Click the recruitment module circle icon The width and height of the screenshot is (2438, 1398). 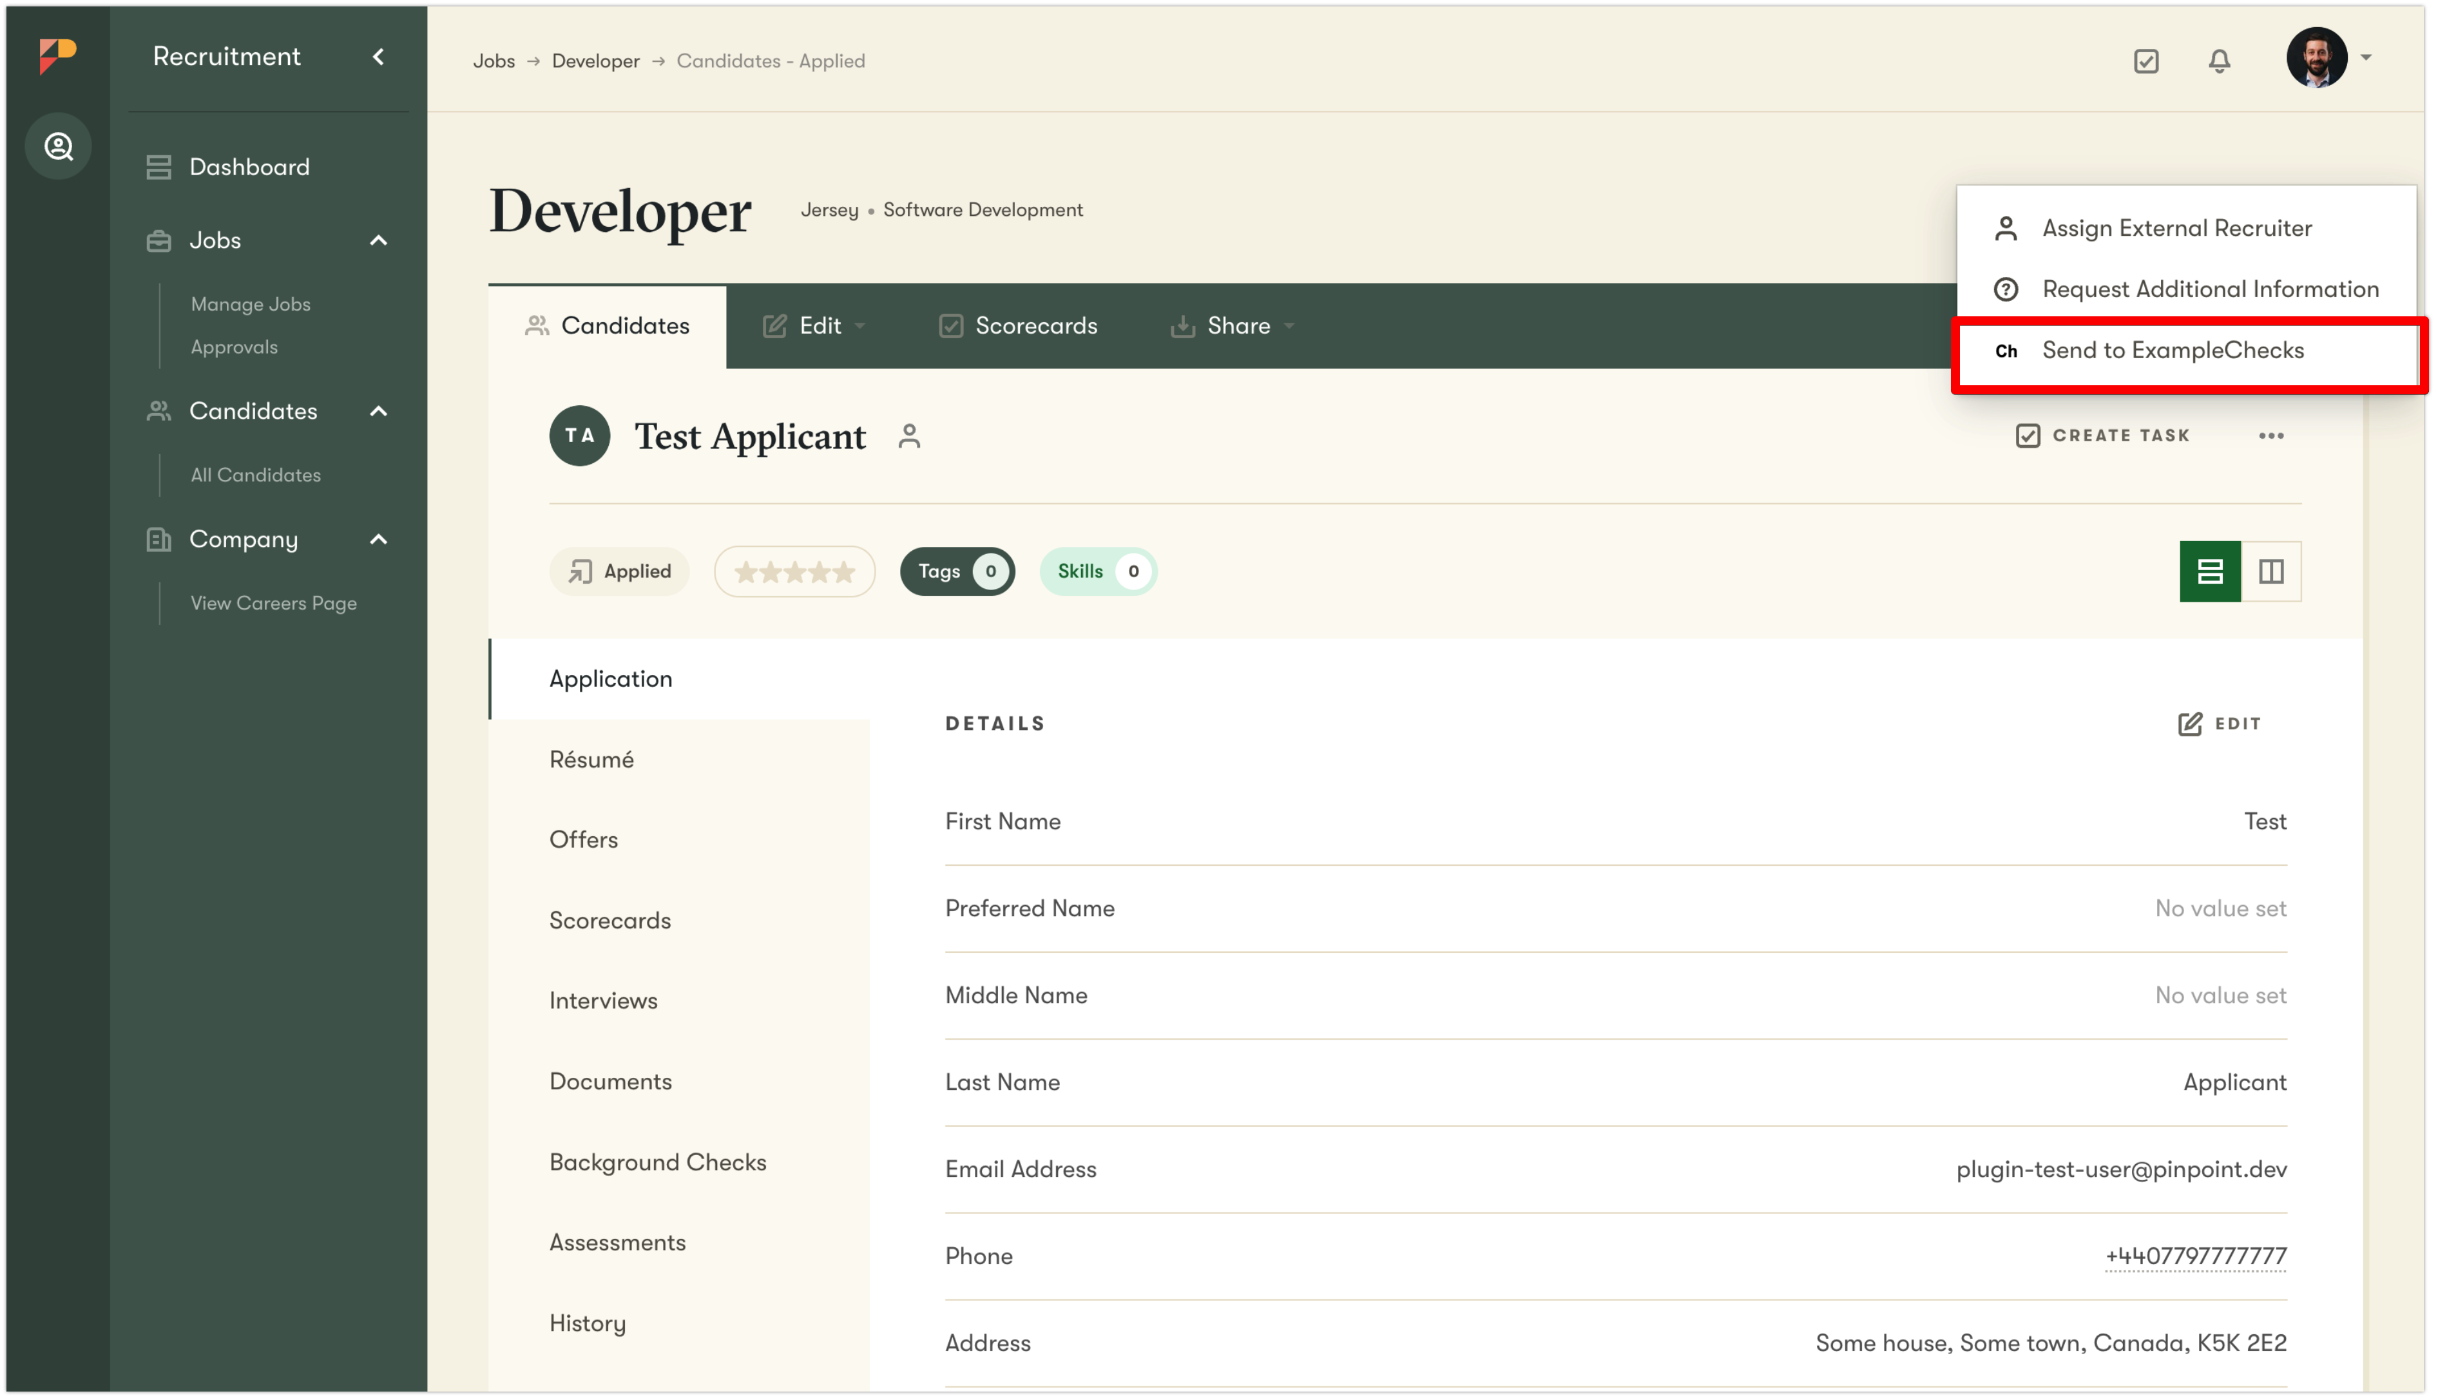tap(59, 146)
